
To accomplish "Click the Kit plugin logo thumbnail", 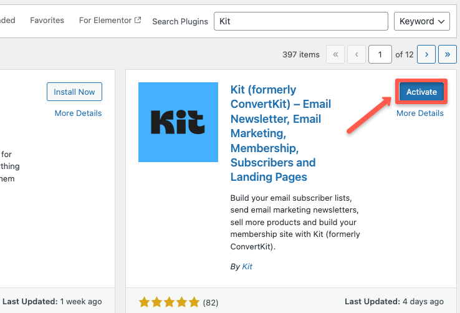I will point(178,122).
